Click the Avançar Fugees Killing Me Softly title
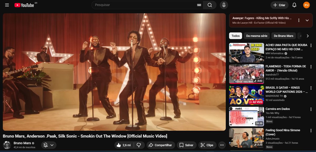This screenshot has width=316, height=152. point(262,18)
